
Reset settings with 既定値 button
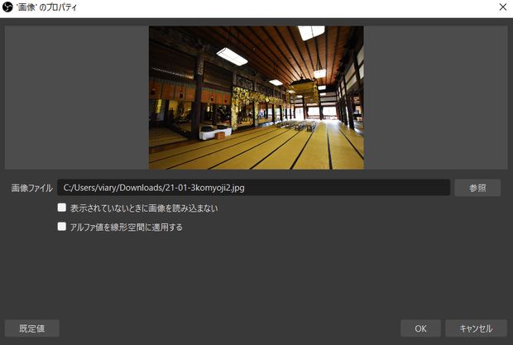[32, 328]
